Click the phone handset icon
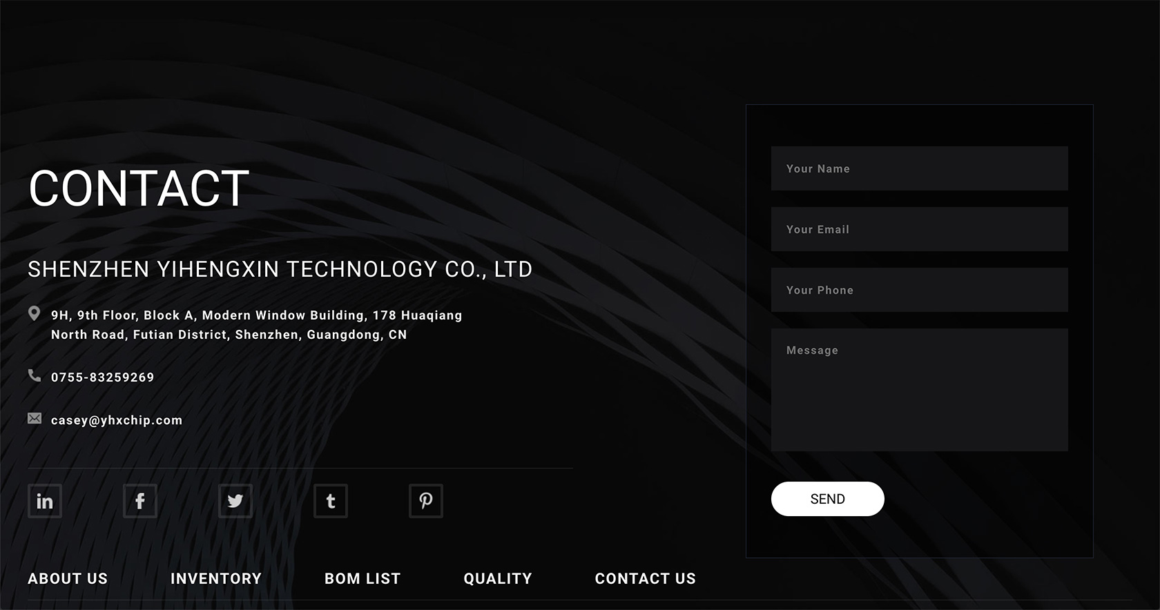 pos(35,375)
